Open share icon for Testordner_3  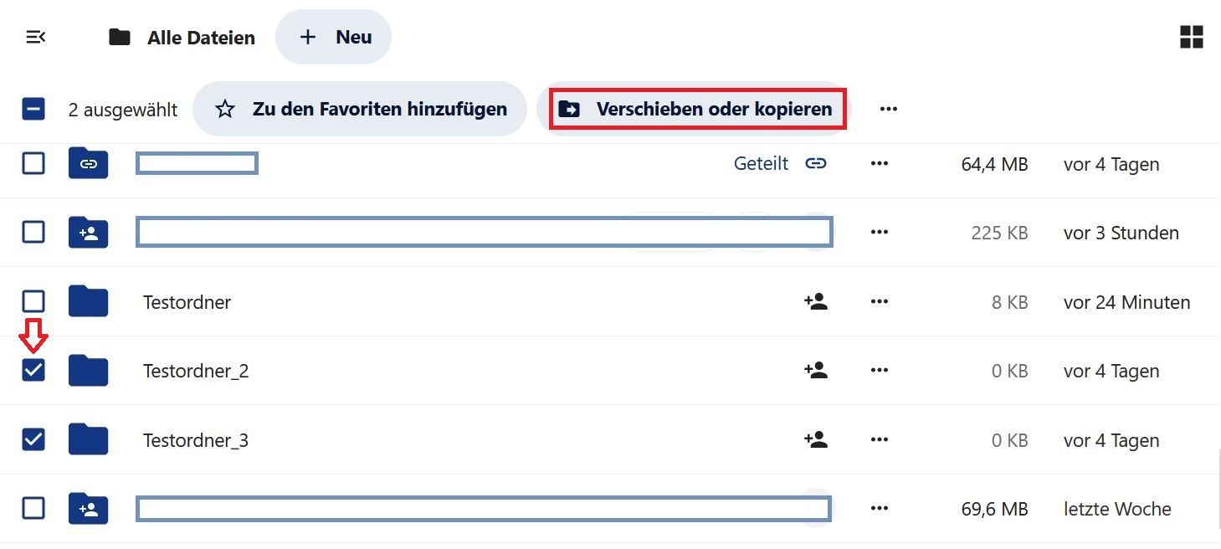815,439
